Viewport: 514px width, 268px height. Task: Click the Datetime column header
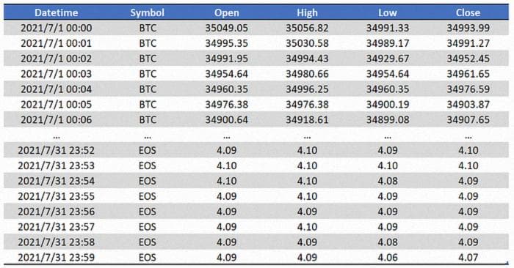tap(56, 12)
